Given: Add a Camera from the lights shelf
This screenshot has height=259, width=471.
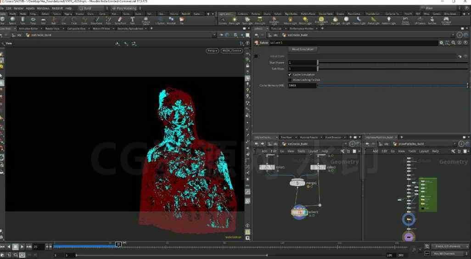Looking at the screenshot, I should [x=223, y=20].
